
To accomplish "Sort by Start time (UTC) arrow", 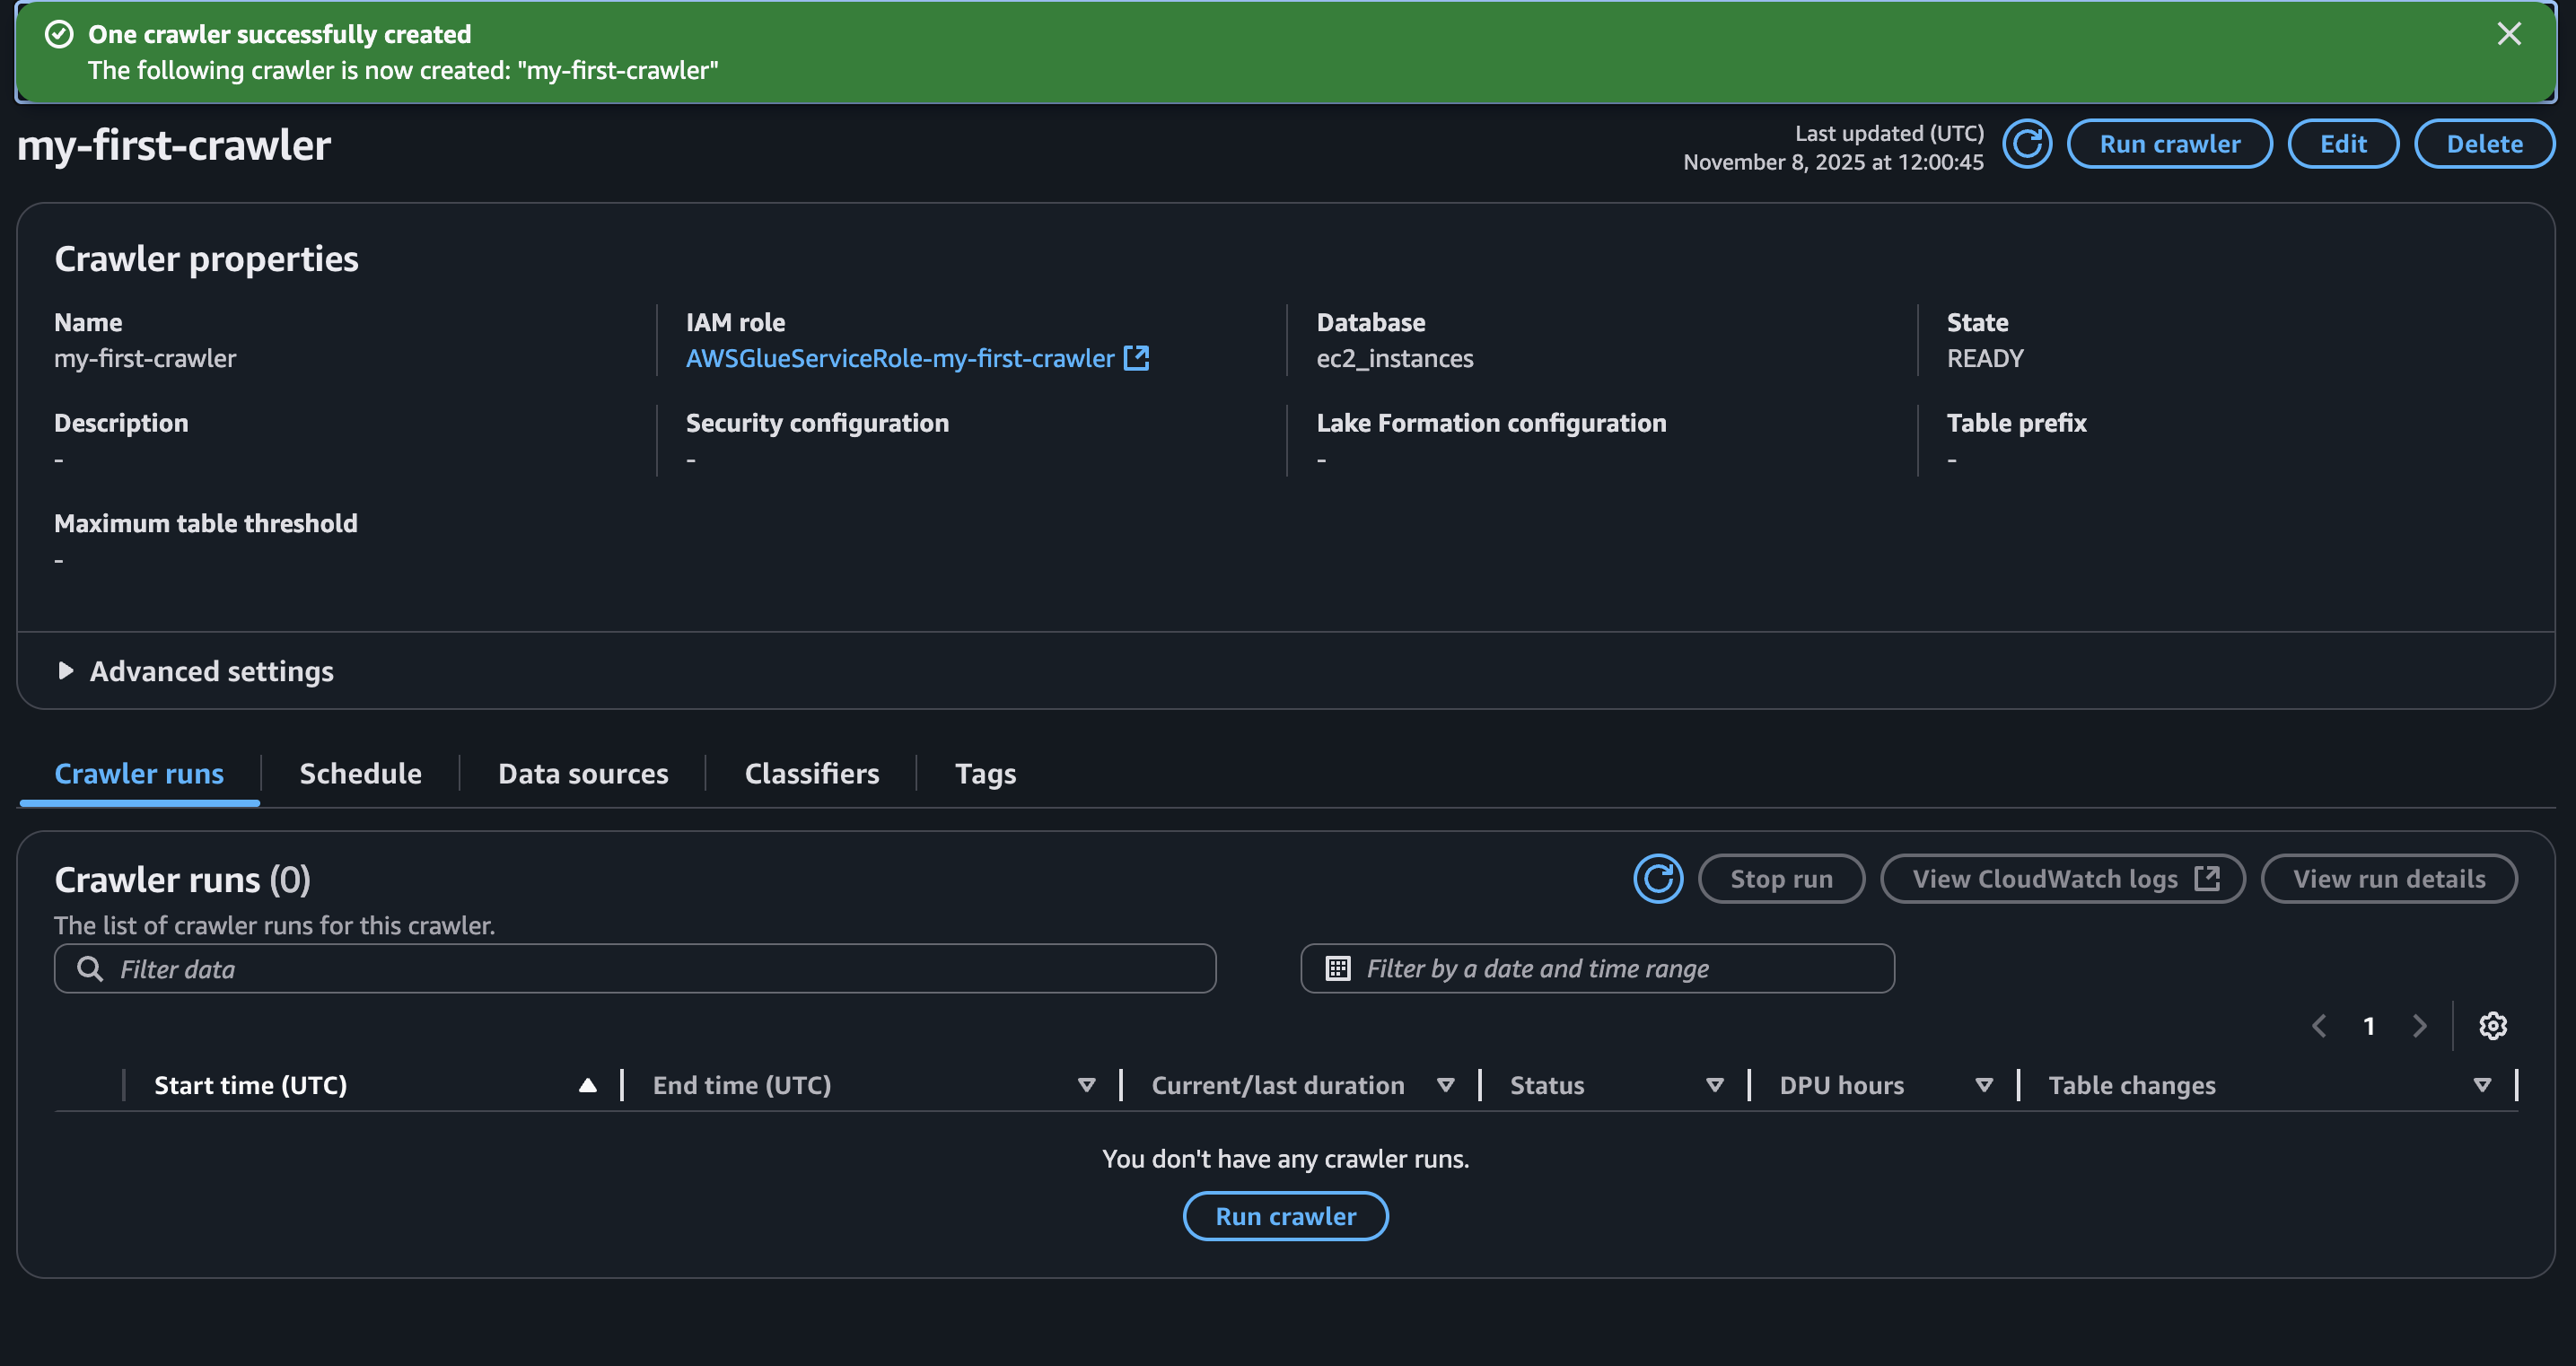I will 588,1085.
